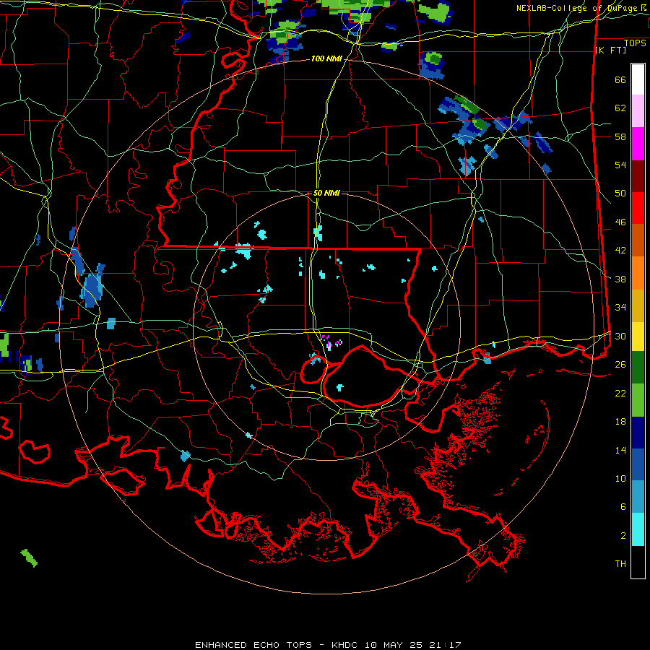Click the "TH" legend label
The width and height of the screenshot is (650, 650).
[620, 564]
